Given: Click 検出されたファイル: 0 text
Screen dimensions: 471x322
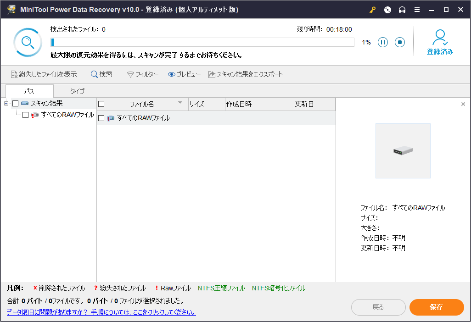Looking at the screenshot, I should coord(78,29).
